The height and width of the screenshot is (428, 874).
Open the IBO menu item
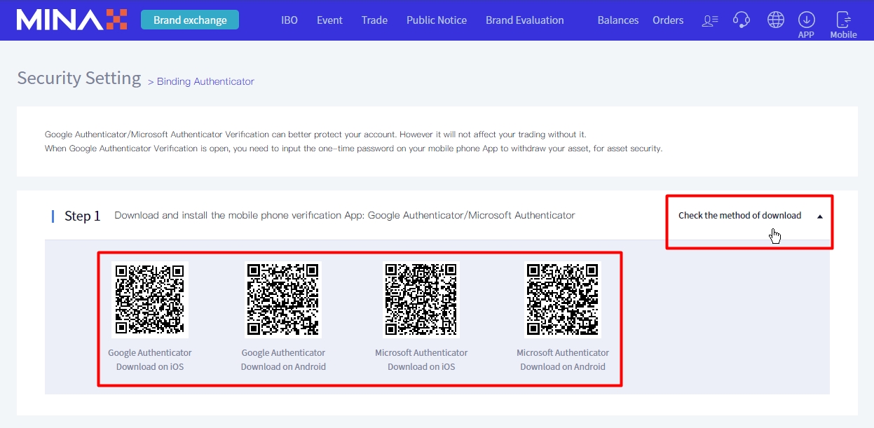point(289,20)
